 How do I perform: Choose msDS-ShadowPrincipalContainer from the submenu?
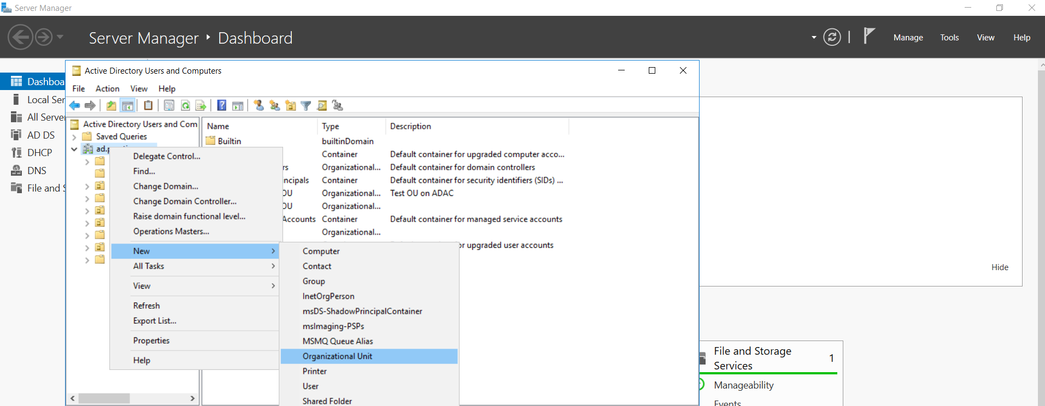369,311
